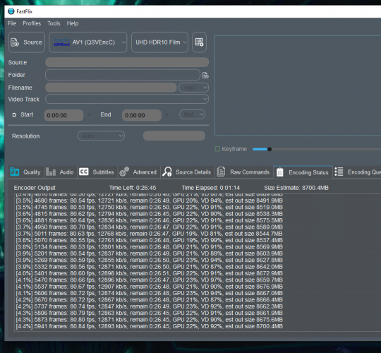This screenshot has height=353, width=381.
Task: Click the End time field
Action: click(x=142, y=115)
